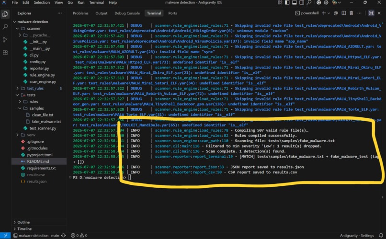Open the customize layout icon
386x239 pixels.
(280, 2)
